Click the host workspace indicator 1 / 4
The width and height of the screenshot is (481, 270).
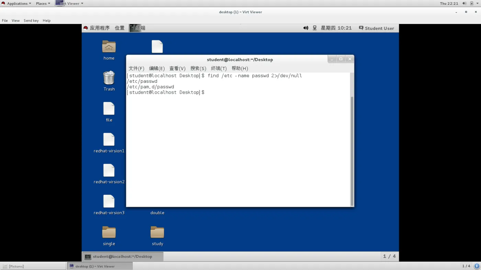click(x=466, y=266)
